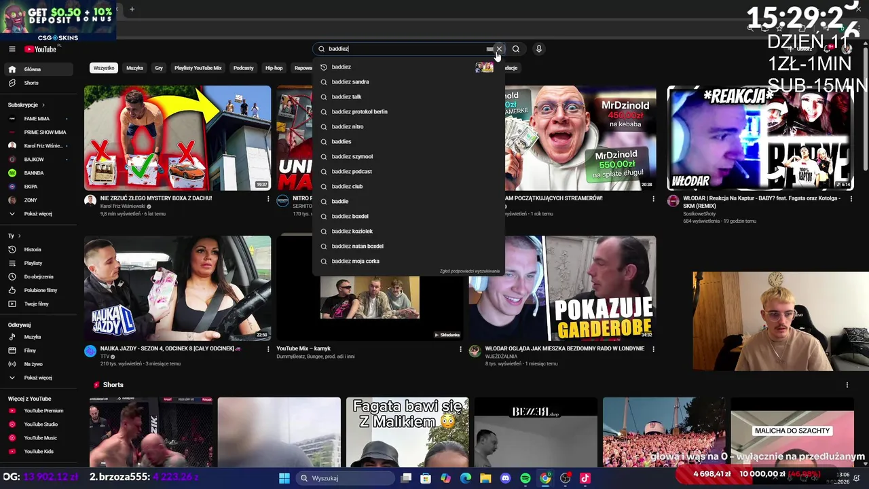The height and width of the screenshot is (489, 869).
Task: Expand the Subskrypcje section
Action: click(26, 105)
